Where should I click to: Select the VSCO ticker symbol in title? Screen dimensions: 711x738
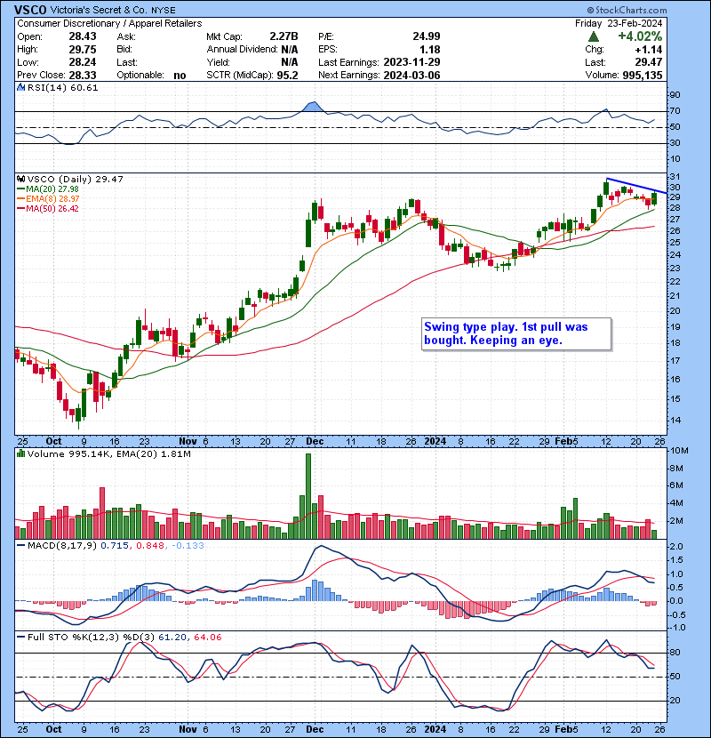[x=30, y=10]
